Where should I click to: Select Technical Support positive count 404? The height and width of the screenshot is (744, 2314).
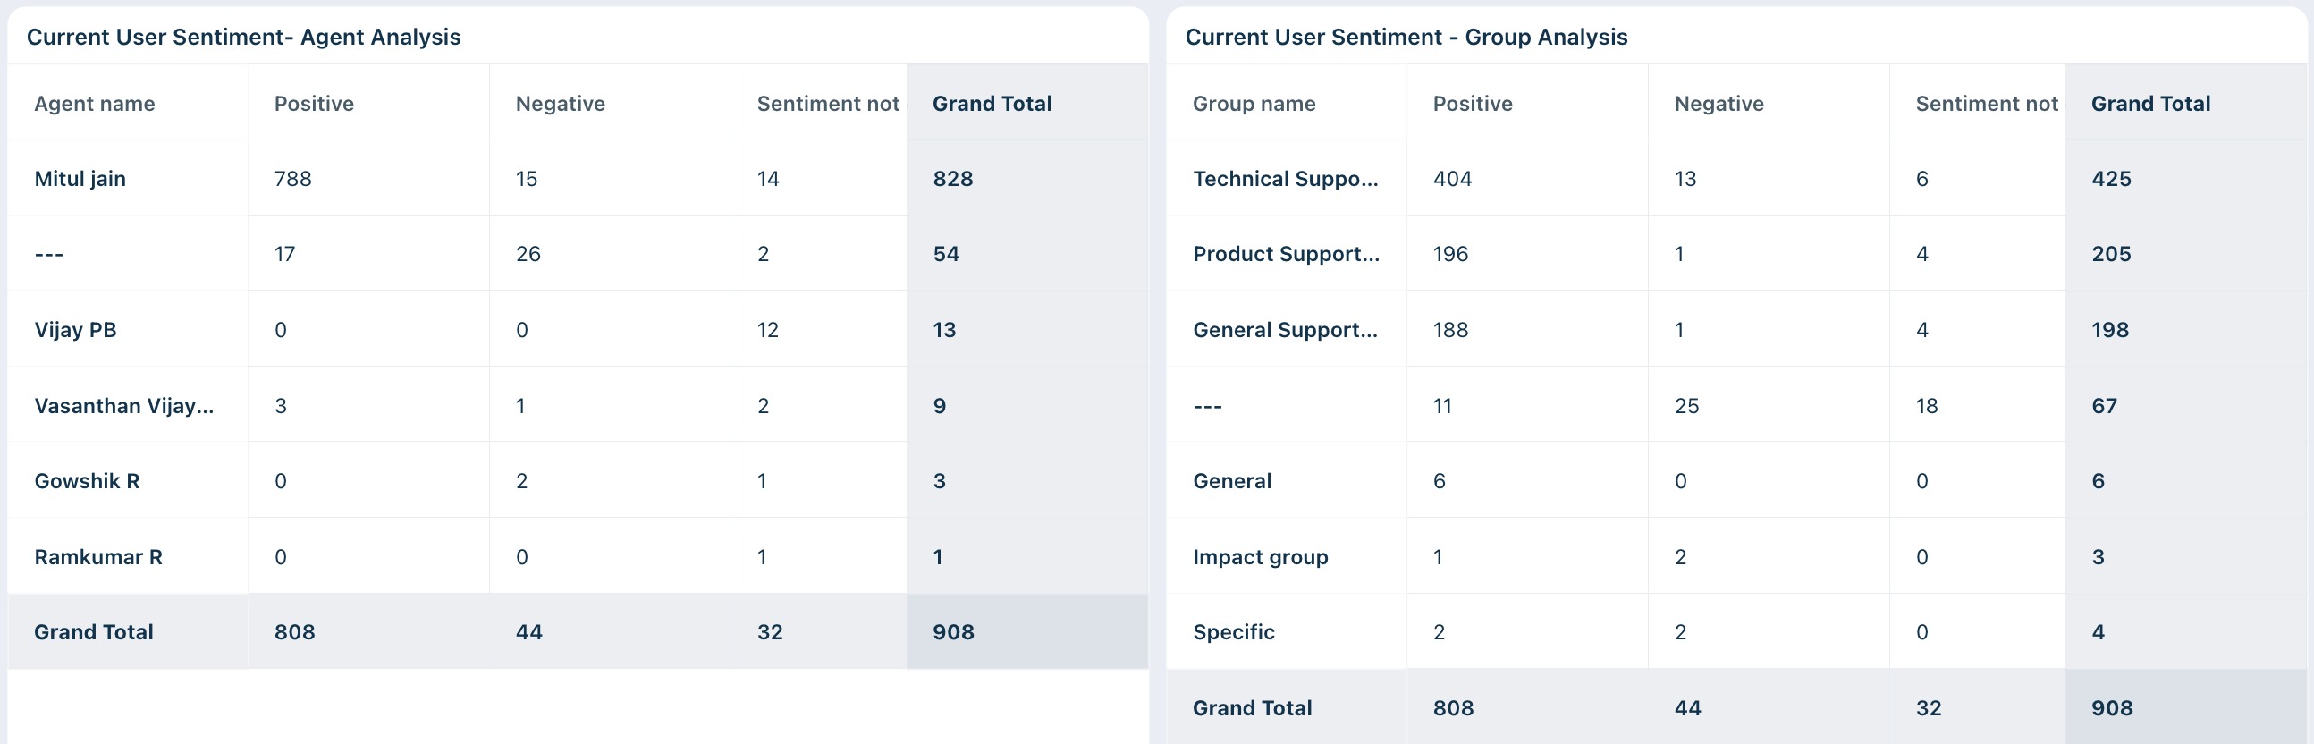[x=1452, y=178]
